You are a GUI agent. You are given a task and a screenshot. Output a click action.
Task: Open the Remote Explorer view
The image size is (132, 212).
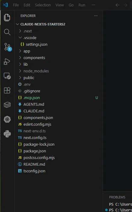point(7,76)
